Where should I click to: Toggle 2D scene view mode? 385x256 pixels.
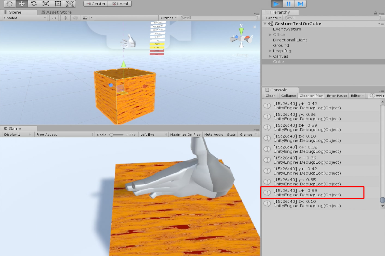tap(54, 18)
